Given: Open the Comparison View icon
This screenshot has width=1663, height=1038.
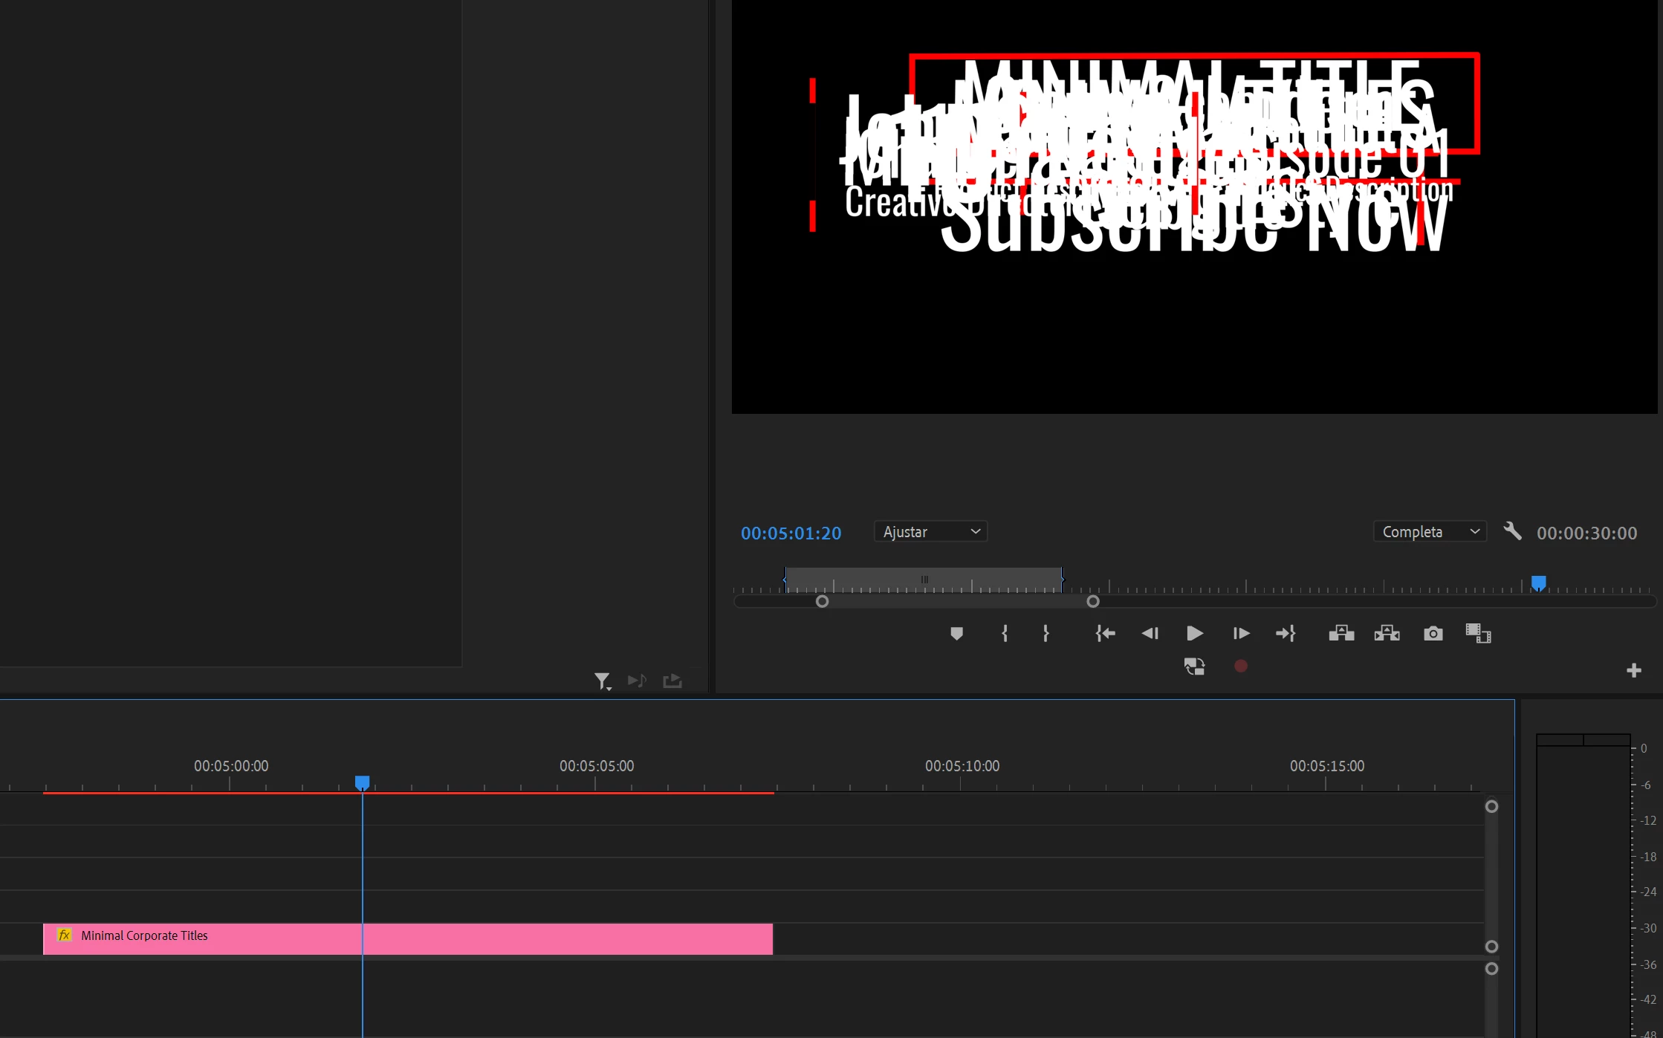Looking at the screenshot, I should tap(1478, 633).
